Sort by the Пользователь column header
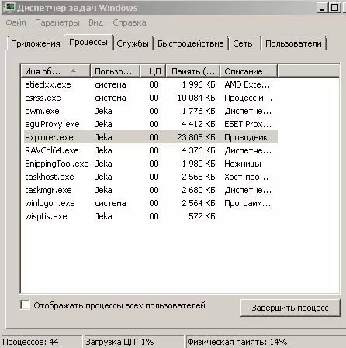 pos(115,71)
